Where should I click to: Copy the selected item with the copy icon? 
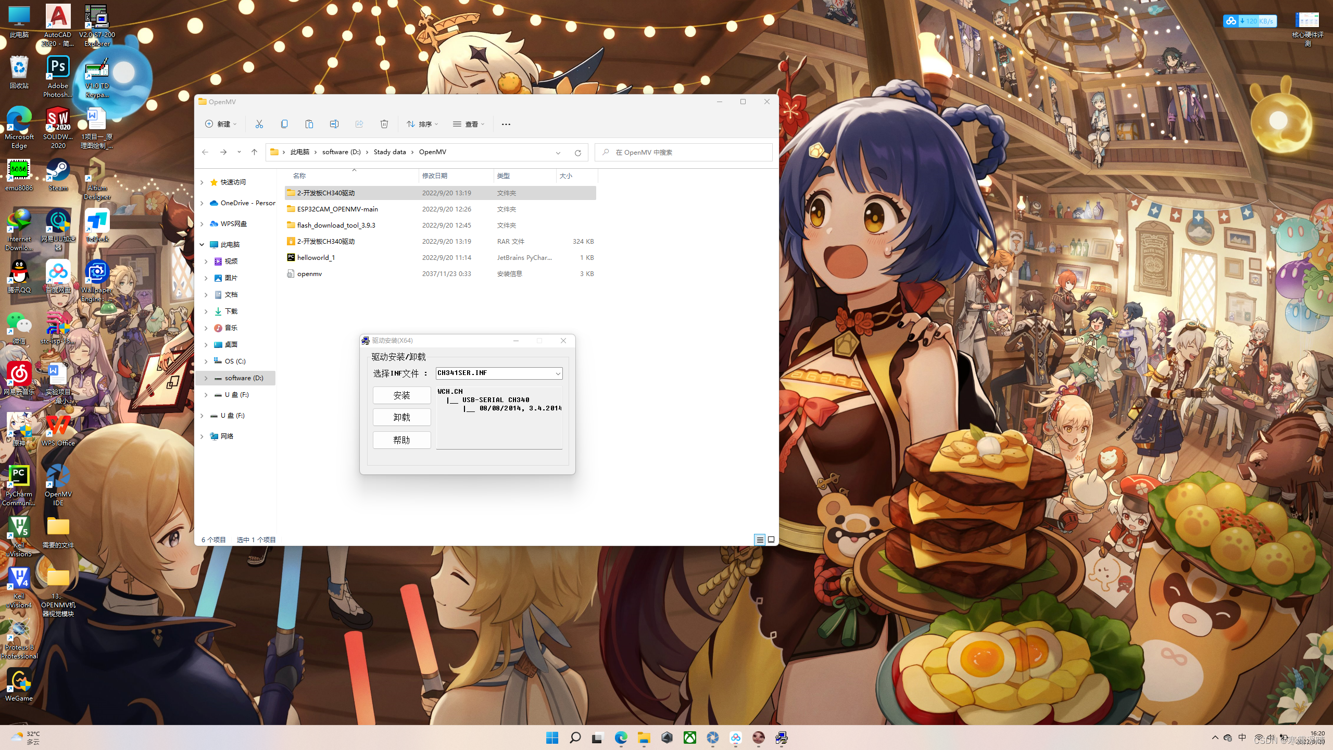pyautogui.click(x=284, y=124)
